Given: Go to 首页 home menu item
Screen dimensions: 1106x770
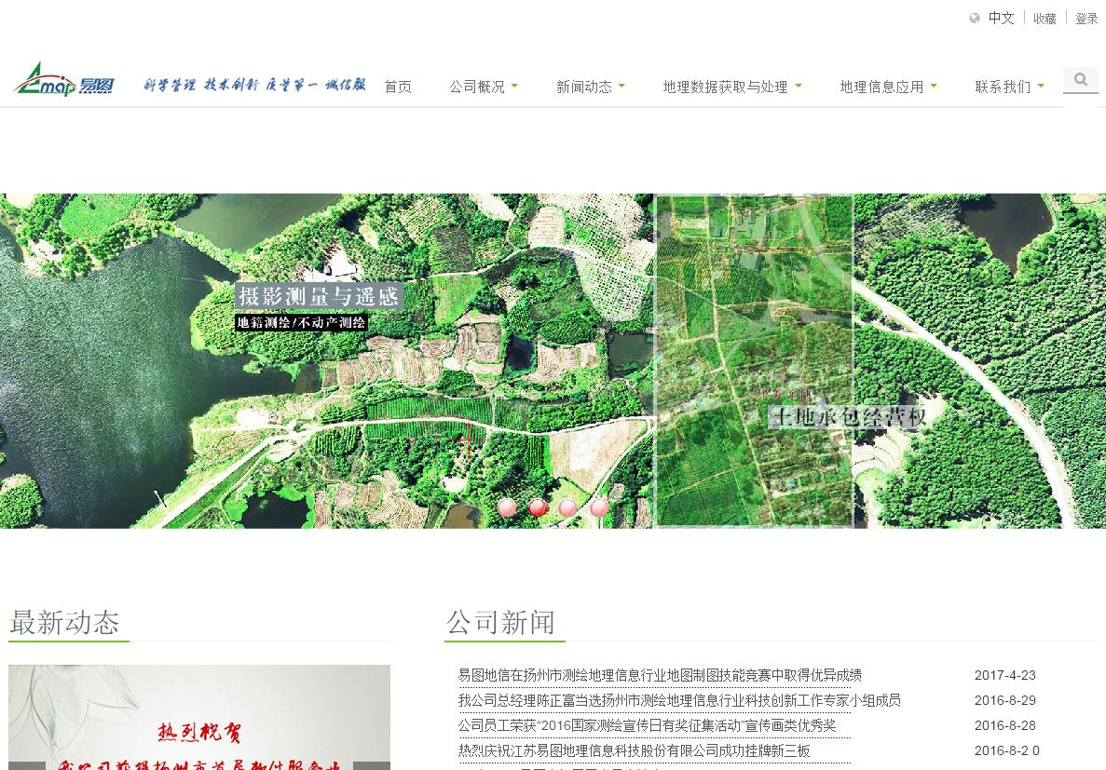Looking at the screenshot, I should coord(398,87).
